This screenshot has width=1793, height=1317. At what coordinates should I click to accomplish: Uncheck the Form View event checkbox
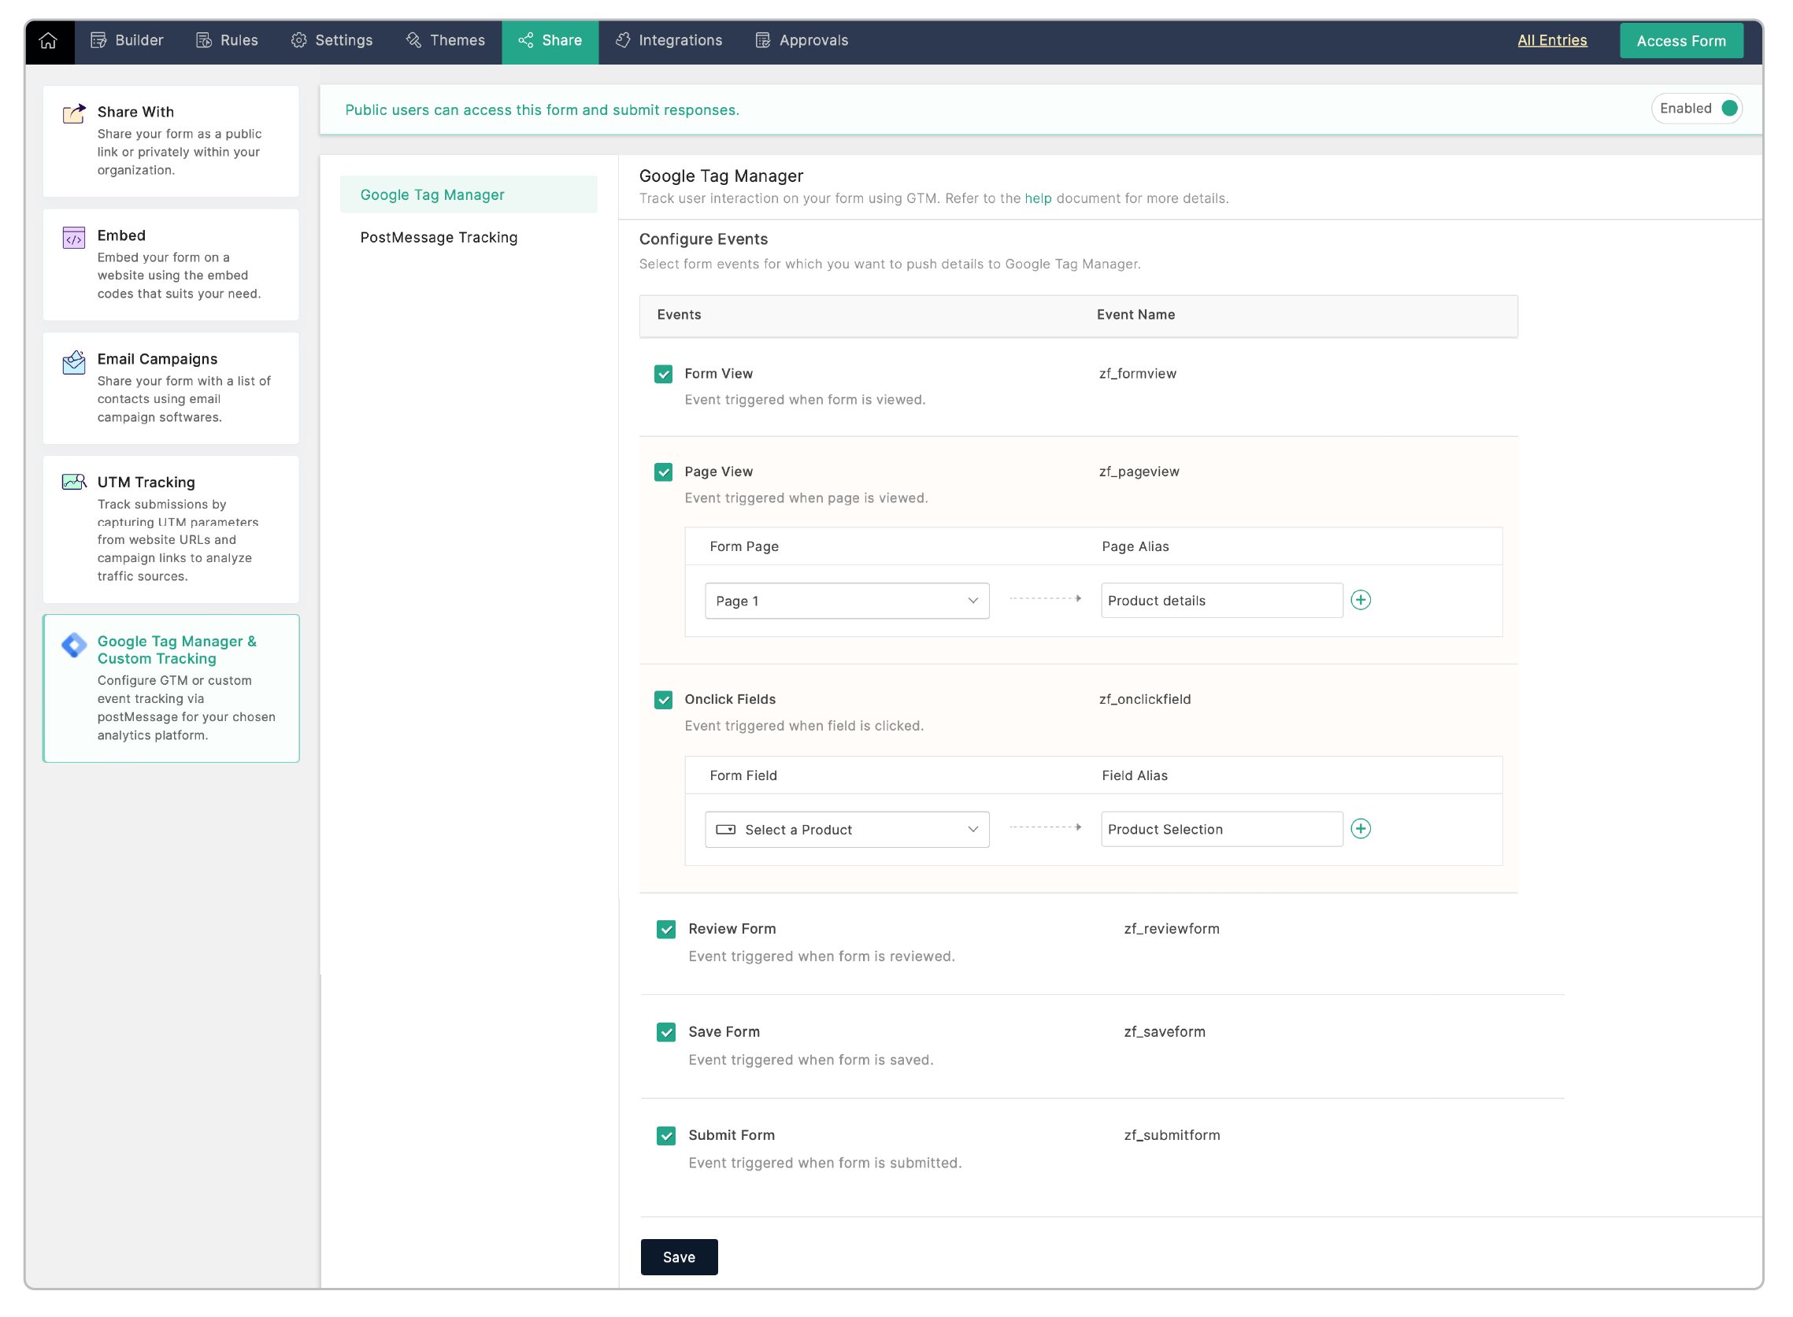(x=663, y=375)
